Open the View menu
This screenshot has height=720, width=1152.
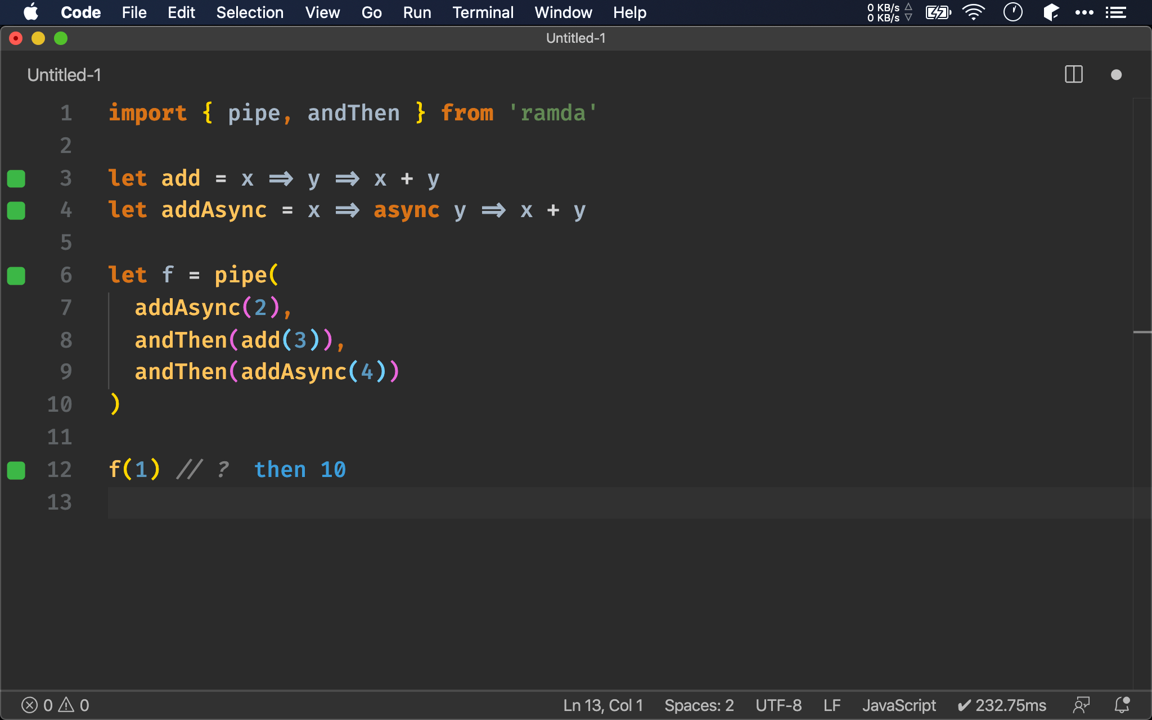click(x=322, y=12)
